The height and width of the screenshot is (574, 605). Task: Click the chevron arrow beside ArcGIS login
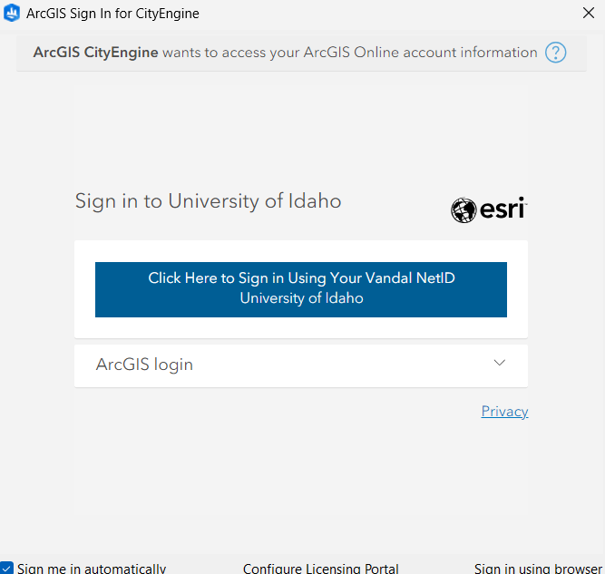[499, 363]
